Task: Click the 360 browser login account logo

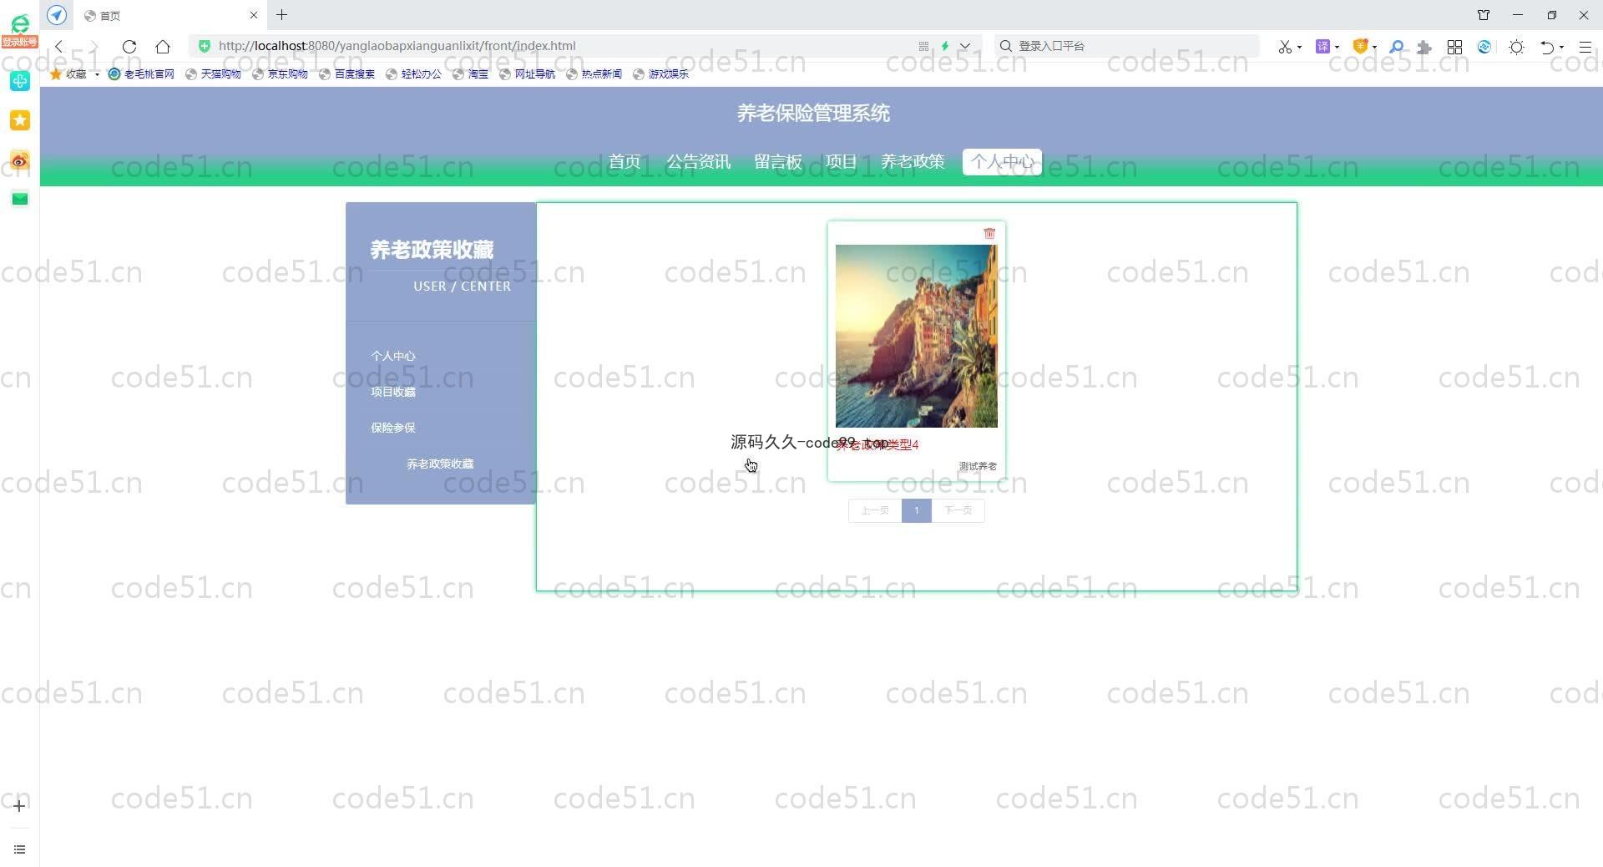Action: click(20, 30)
